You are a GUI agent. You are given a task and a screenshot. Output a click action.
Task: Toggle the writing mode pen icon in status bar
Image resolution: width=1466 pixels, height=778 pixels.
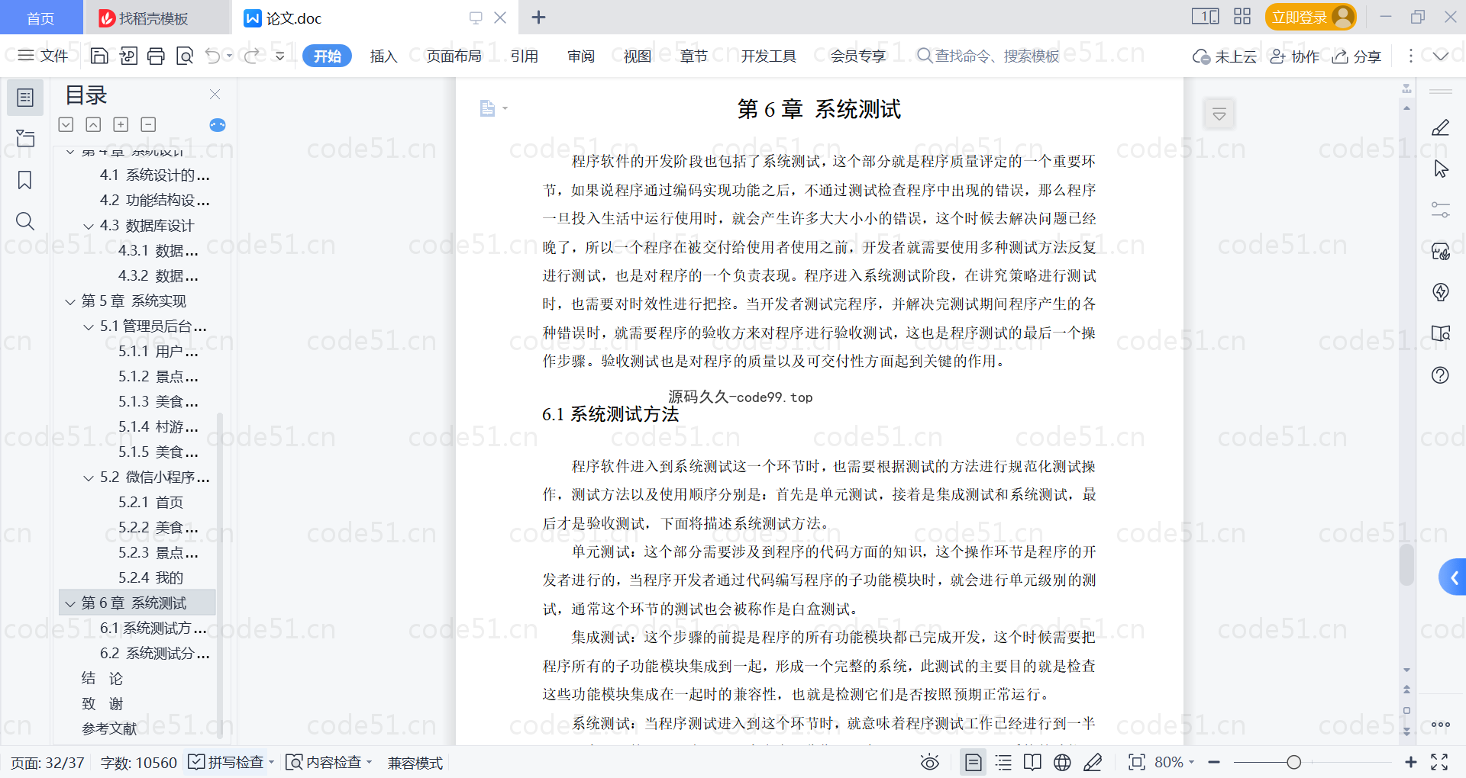coord(1093,762)
